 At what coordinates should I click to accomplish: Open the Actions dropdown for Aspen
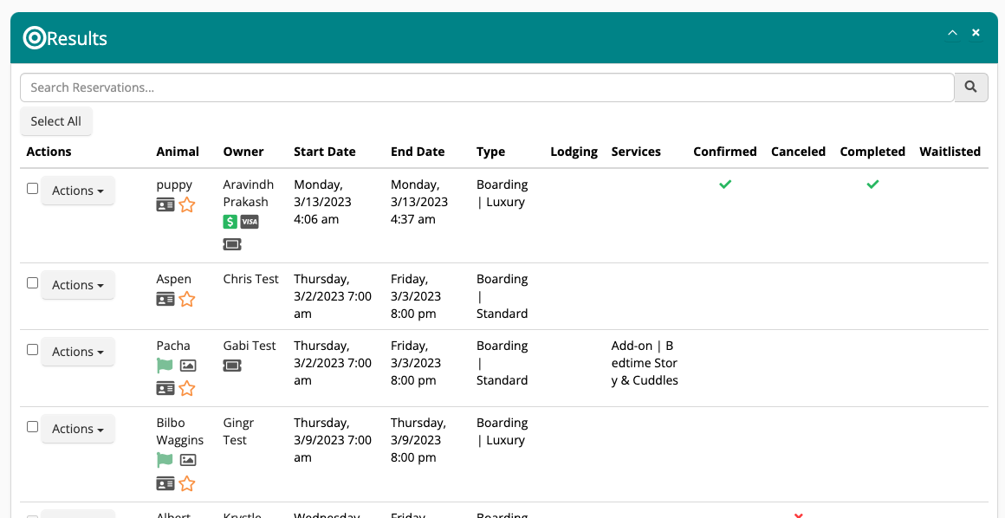(78, 285)
